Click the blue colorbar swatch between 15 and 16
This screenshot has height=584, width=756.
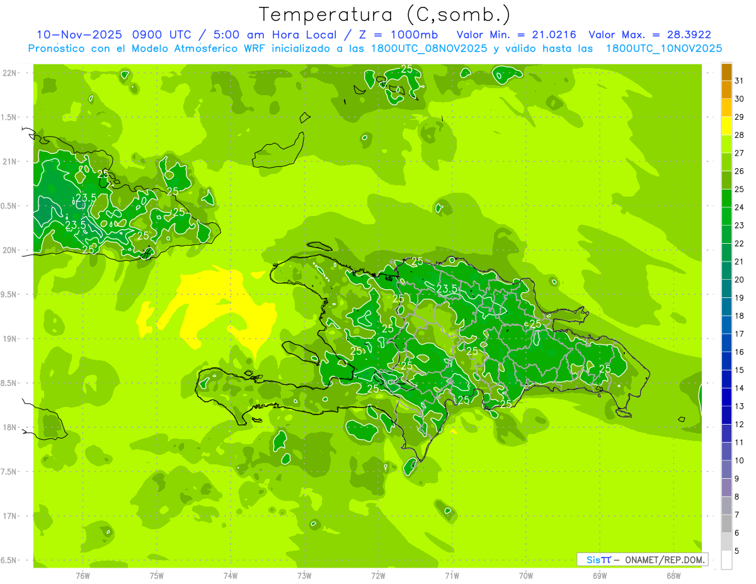coord(726,361)
